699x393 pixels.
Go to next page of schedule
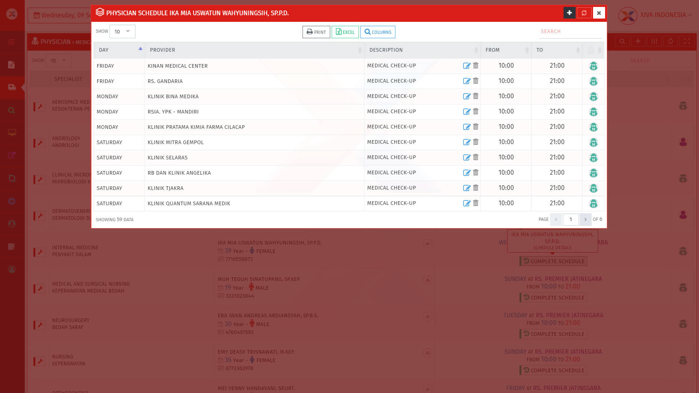(x=585, y=219)
